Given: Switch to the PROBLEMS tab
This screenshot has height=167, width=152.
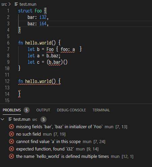Looking at the screenshot, I should 12,110.
